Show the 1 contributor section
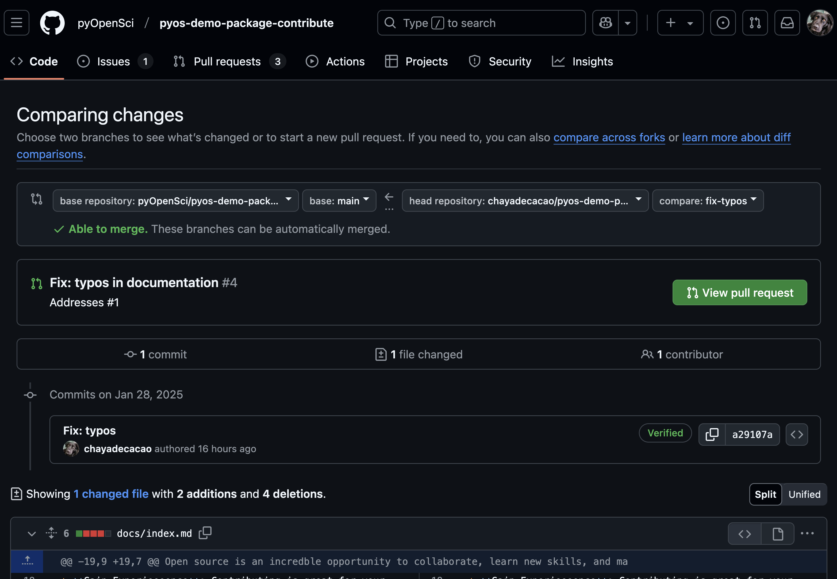837x579 pixels. 682,354
